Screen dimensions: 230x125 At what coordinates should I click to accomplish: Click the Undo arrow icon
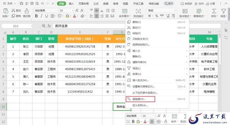[x=42, y=4]
